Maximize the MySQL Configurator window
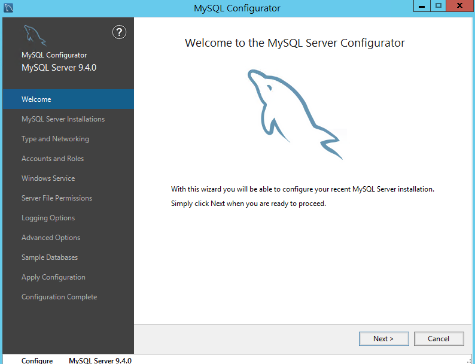This screenshot has height=364, width=475. [x=438, y=6]
